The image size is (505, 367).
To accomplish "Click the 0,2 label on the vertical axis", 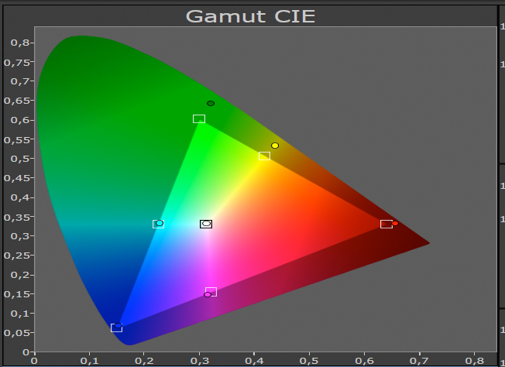I will click(20, 275).
